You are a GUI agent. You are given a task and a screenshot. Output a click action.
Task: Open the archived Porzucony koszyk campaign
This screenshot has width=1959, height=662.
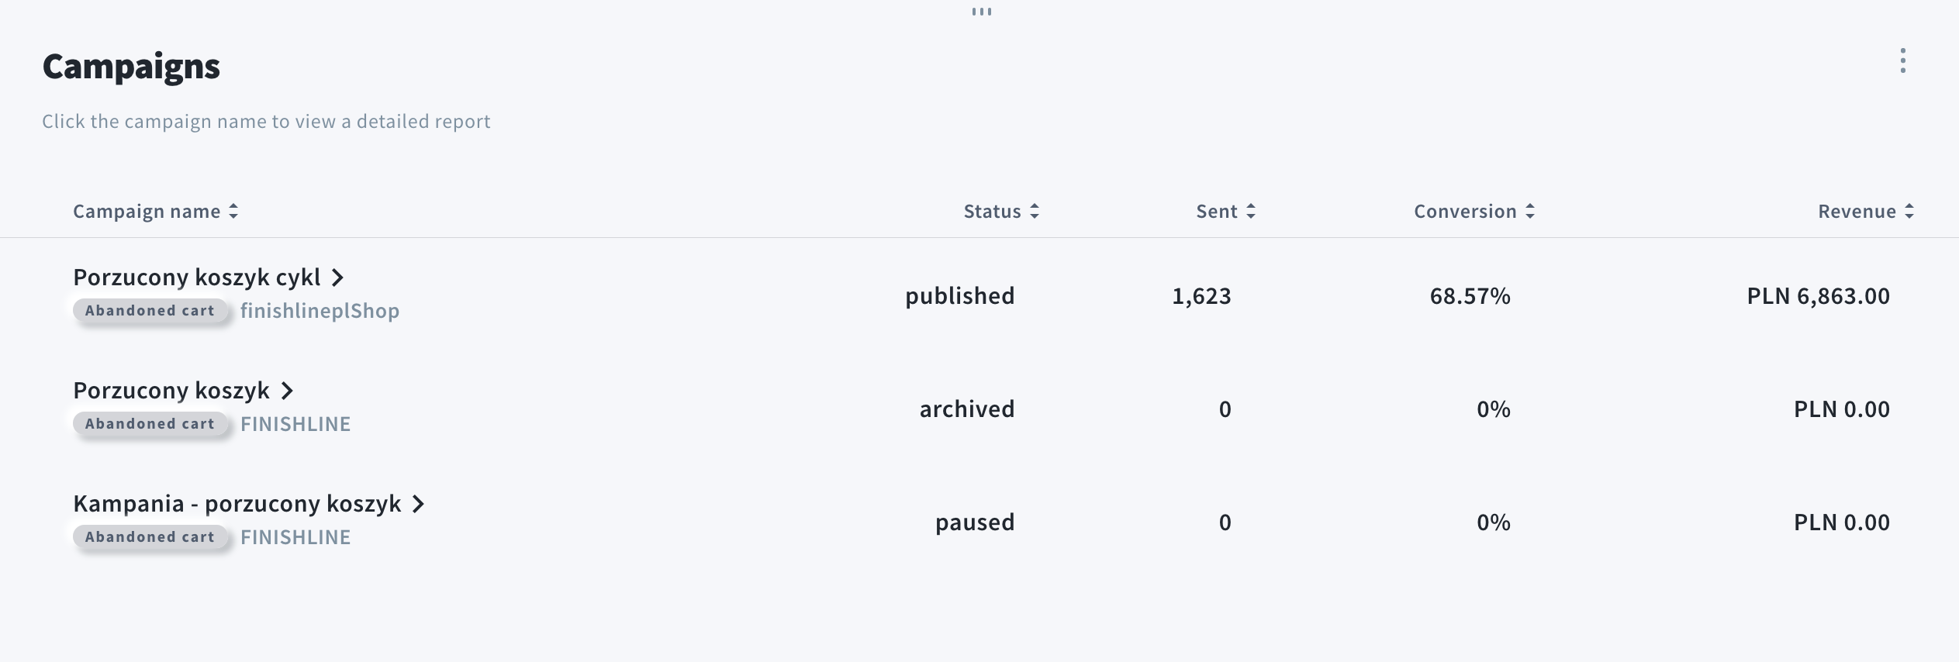(171, 391)
